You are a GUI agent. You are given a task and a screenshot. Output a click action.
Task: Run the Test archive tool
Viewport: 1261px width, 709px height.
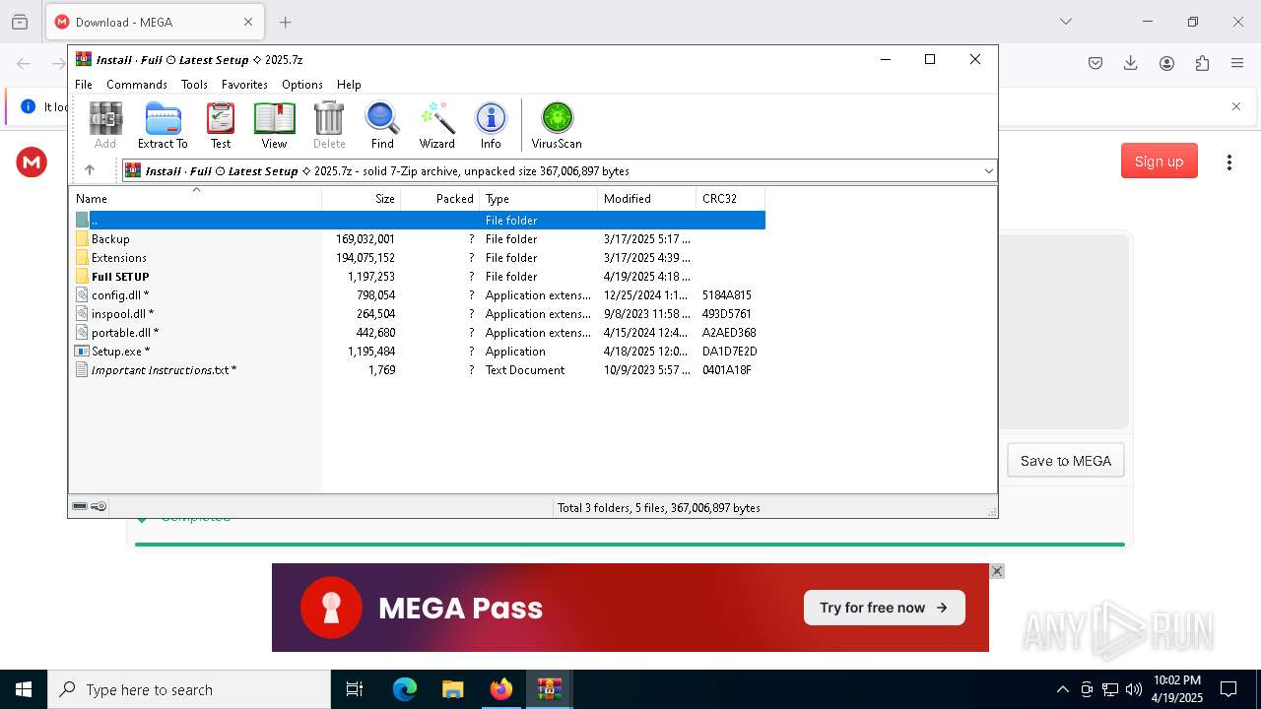click(221, 125)
